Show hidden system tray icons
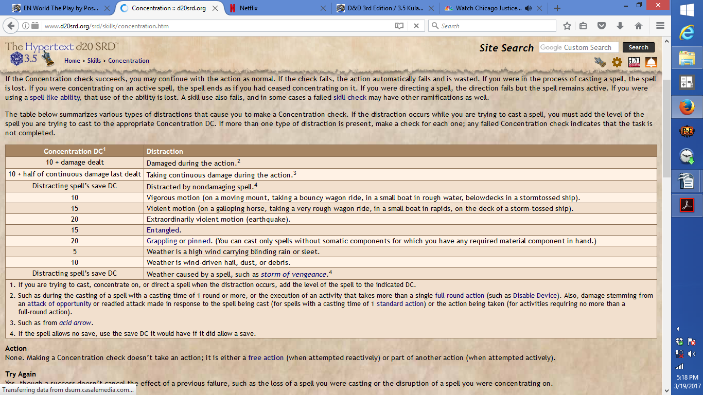The width and height of the screenshot is (703, 395). [678, 329]
